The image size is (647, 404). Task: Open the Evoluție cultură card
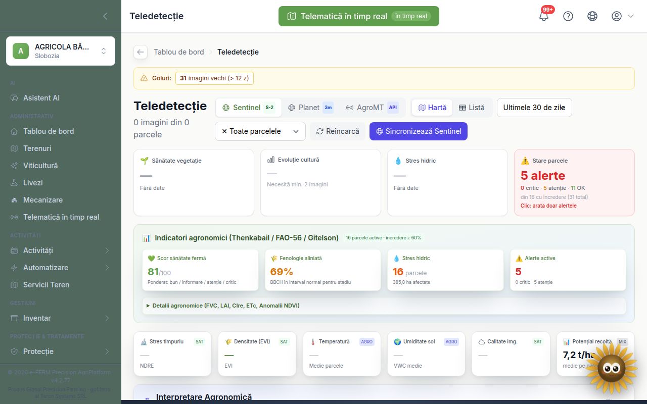pyautogui.click(x=320, y=182)
